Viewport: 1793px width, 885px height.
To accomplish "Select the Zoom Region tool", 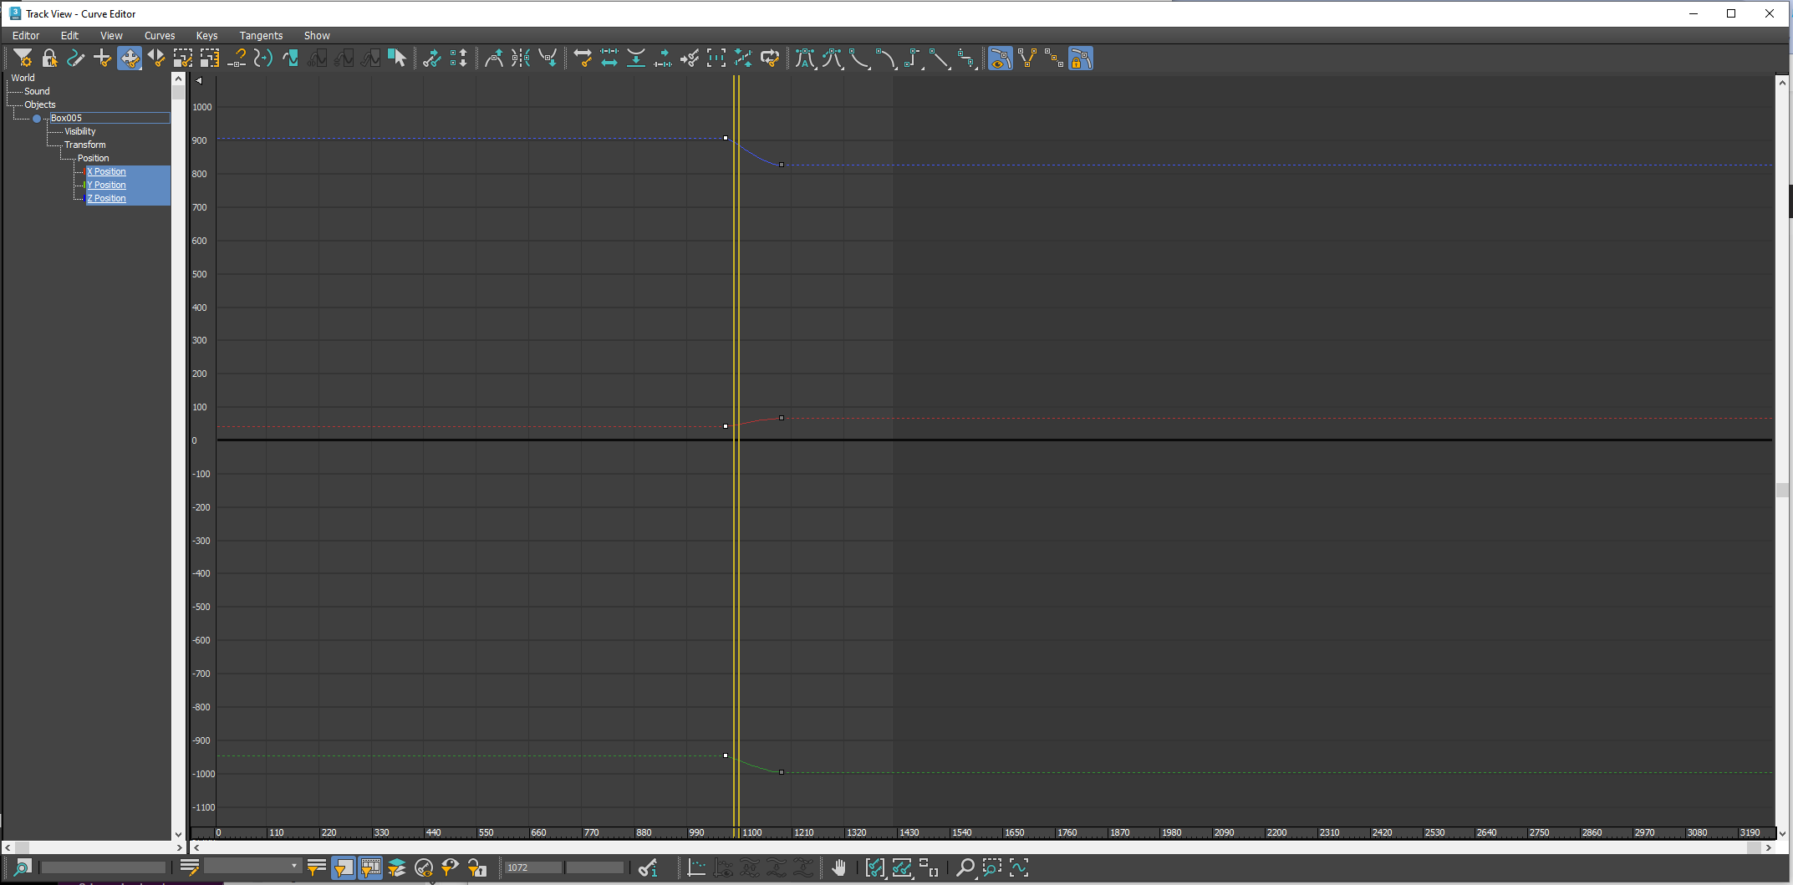I will (x=991, y=868).
